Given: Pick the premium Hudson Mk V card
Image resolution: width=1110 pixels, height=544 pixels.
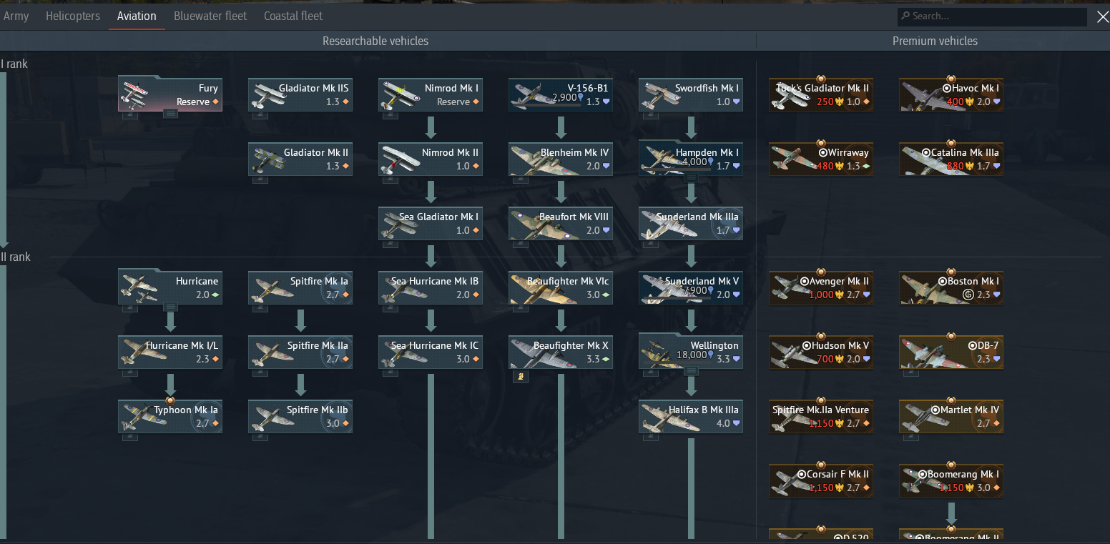Looking at the screenshot, I should [821, 352].
